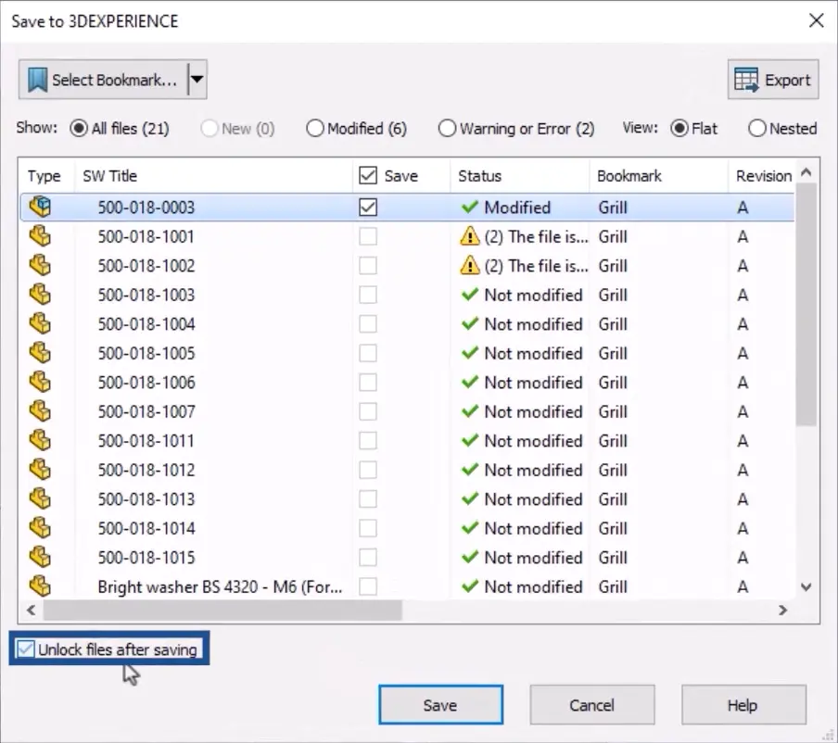Click the part icon for 500-018-1007
This screenshot has width=838, height=743.
pos(40,411)
